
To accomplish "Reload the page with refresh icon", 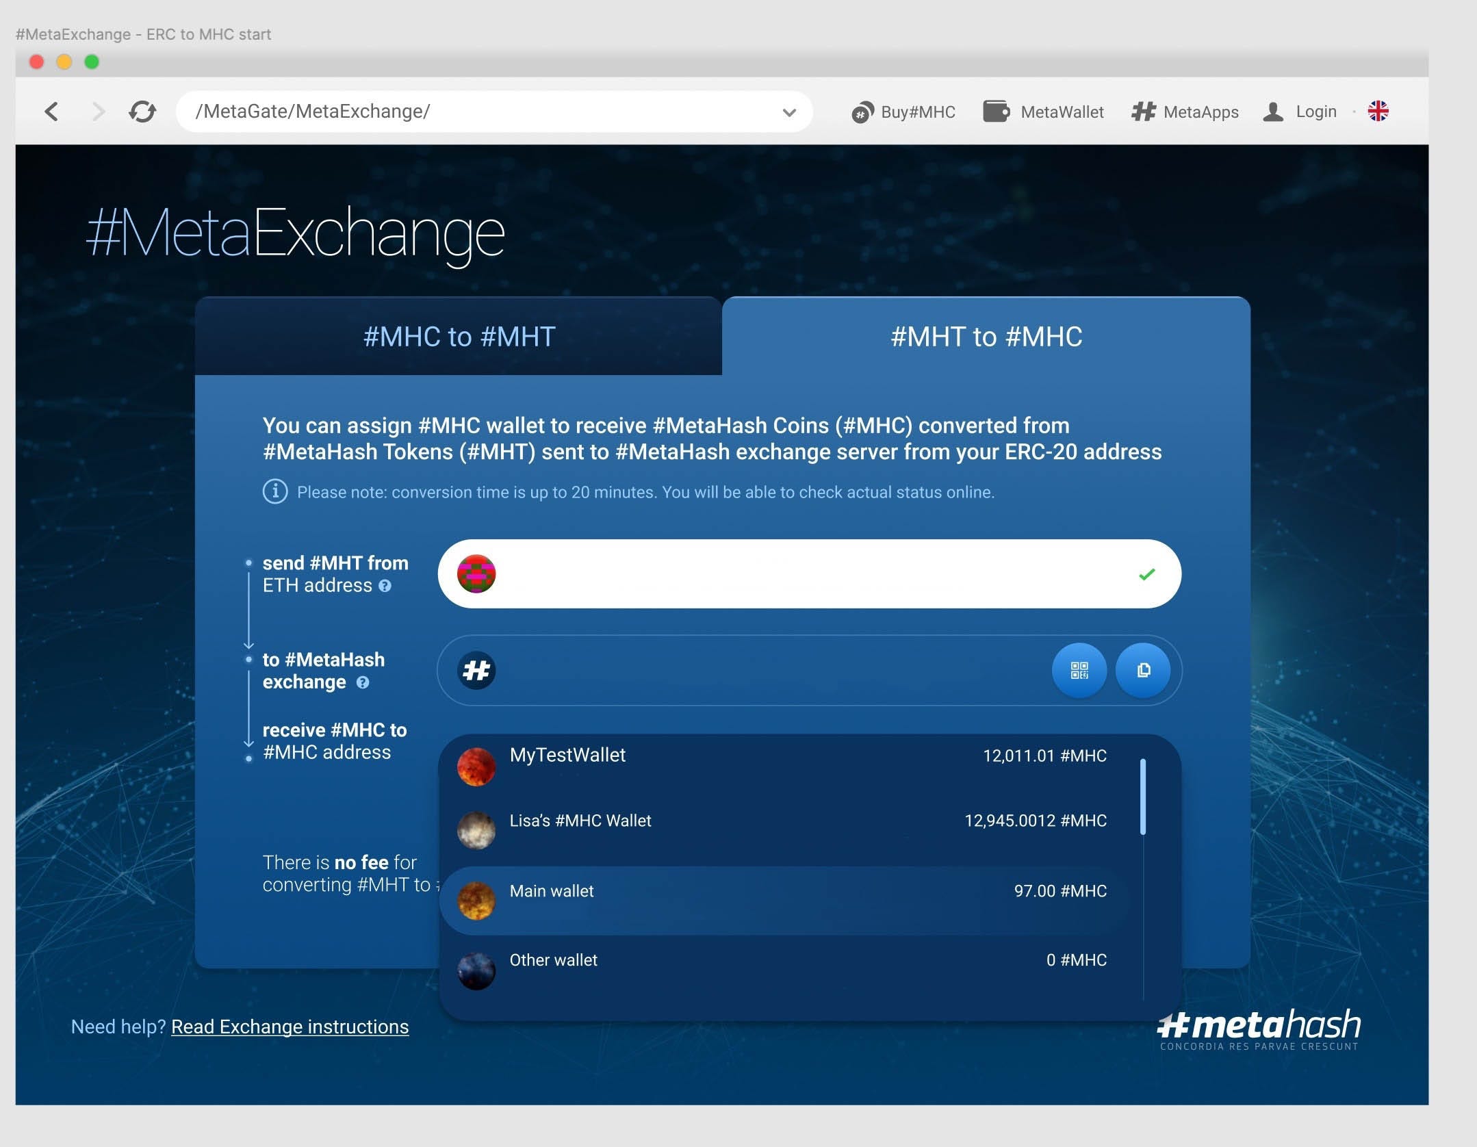I will [x=142, y=111].
